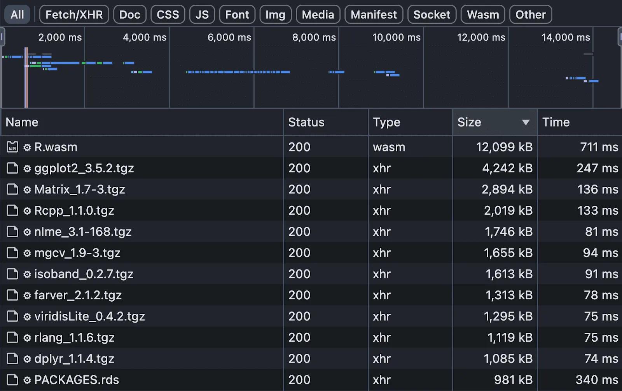Open the R.wasm request details
Image resolution: width=622 pixels, height=391 pixels.
56,147
